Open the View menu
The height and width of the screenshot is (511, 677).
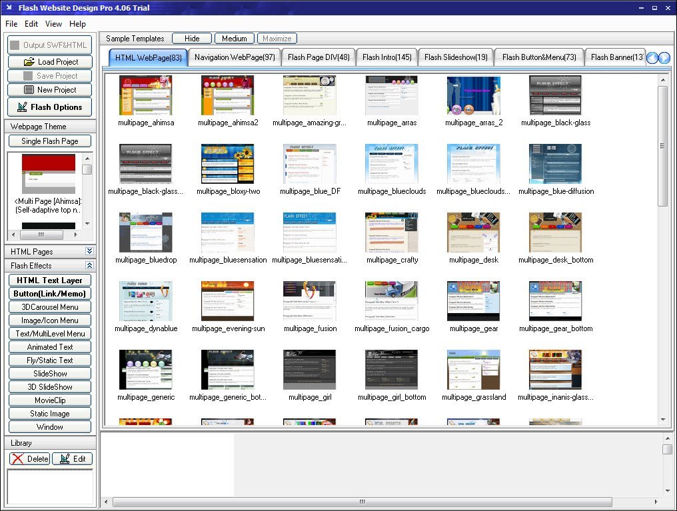tap(53, 23)
